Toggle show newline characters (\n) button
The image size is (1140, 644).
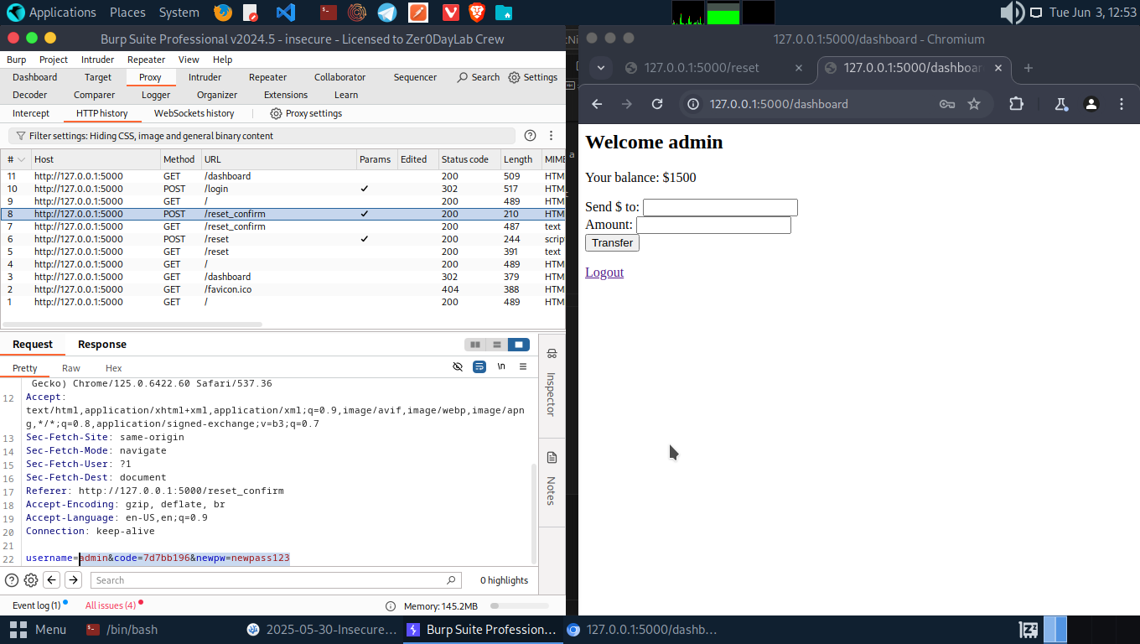[501, 367]
